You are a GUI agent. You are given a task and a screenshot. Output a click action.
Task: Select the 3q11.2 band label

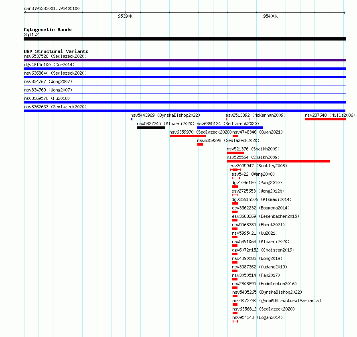(x=31, y=35)
